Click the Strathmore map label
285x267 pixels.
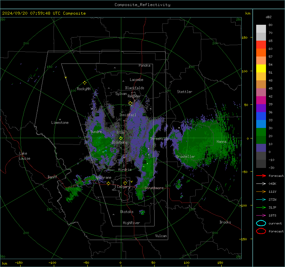pos(154,188)
